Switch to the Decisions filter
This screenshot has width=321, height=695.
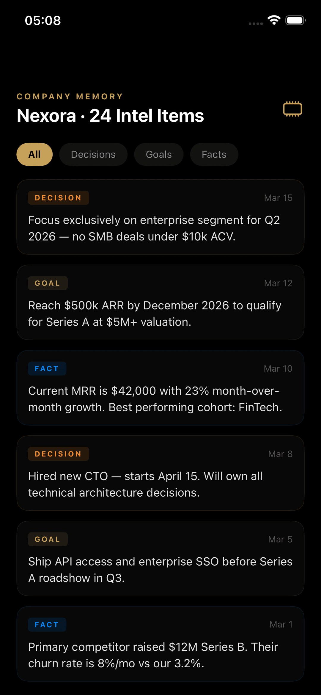[93, 154]
